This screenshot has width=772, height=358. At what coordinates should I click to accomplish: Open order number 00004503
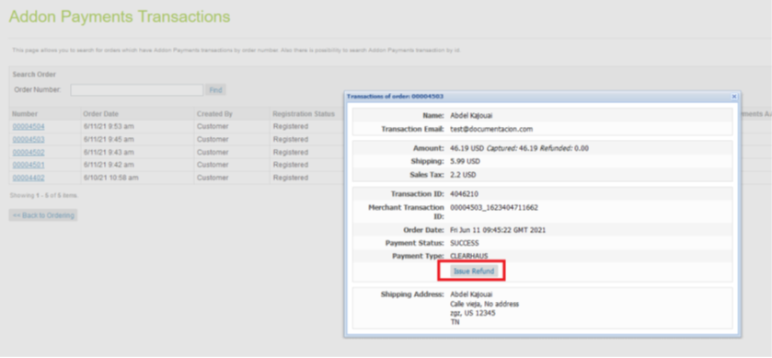pos(29,139)
